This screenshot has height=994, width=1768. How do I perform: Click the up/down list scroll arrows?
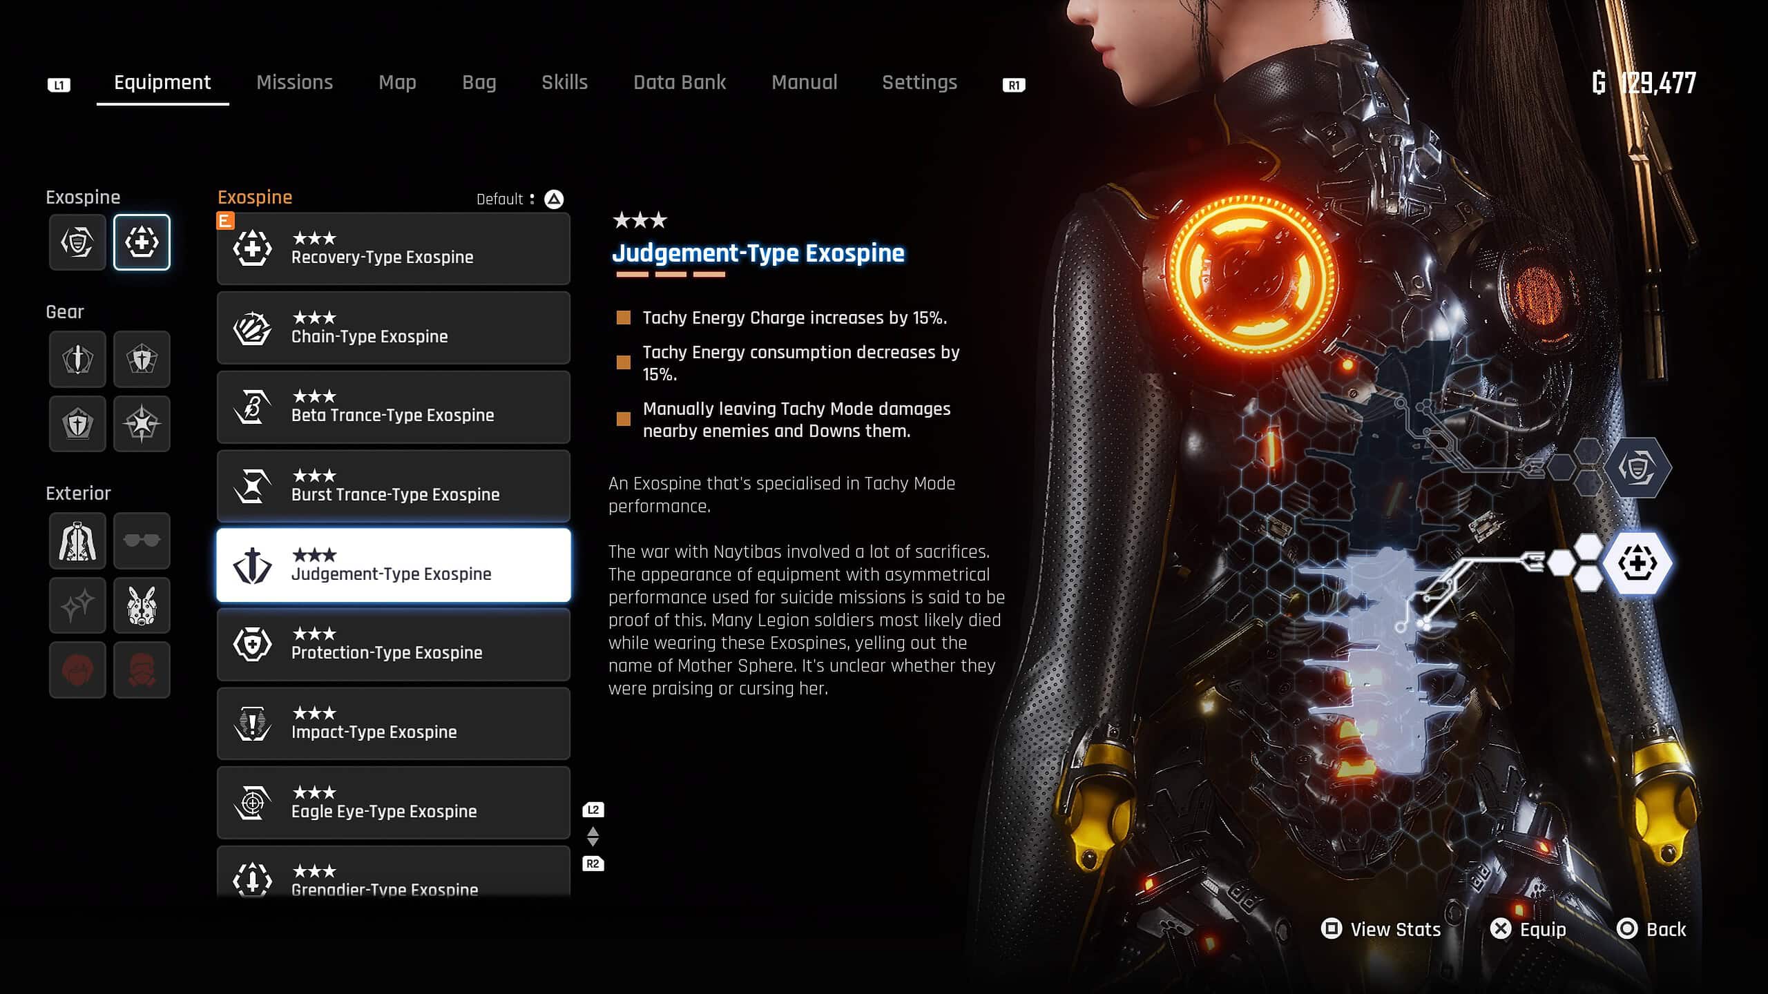(x=593, y=837)
